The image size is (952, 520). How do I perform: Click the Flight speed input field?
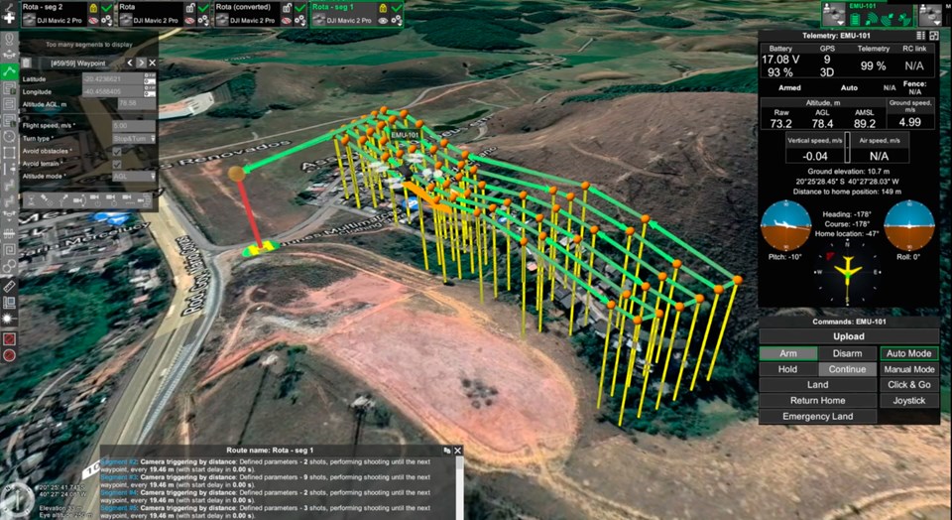(x=133, y=126)
